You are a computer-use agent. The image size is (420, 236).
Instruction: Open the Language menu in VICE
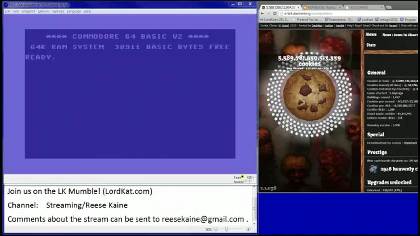pyautogui.click(x=74, y=11)
